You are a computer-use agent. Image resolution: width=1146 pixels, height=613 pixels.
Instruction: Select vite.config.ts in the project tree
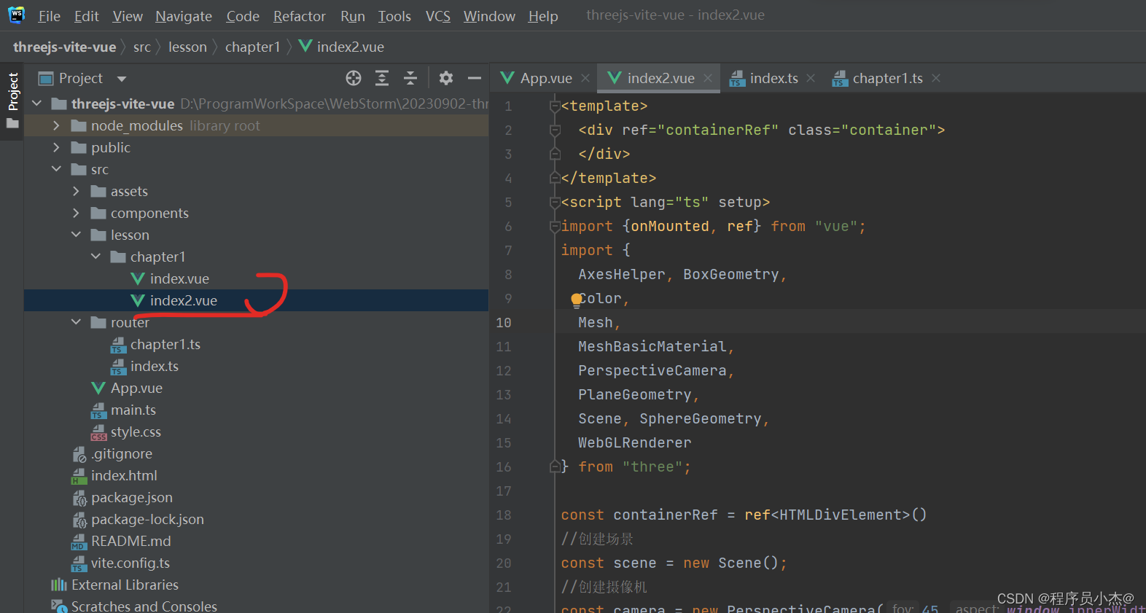pos(130,563)
